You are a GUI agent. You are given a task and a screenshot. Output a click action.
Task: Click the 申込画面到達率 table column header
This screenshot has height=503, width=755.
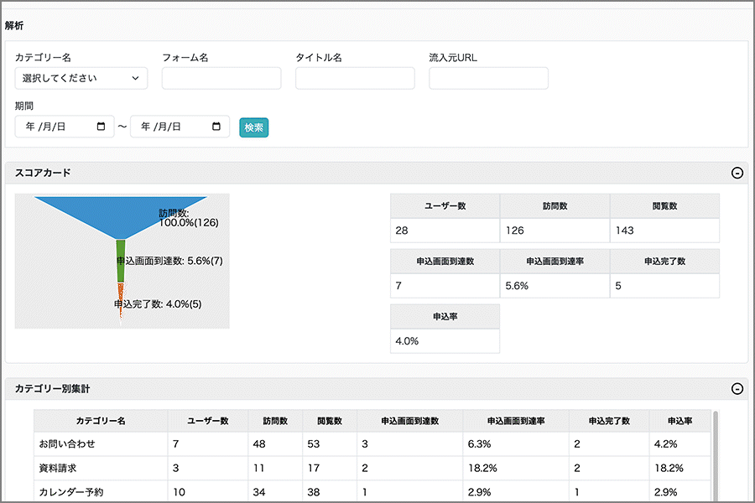515,421
